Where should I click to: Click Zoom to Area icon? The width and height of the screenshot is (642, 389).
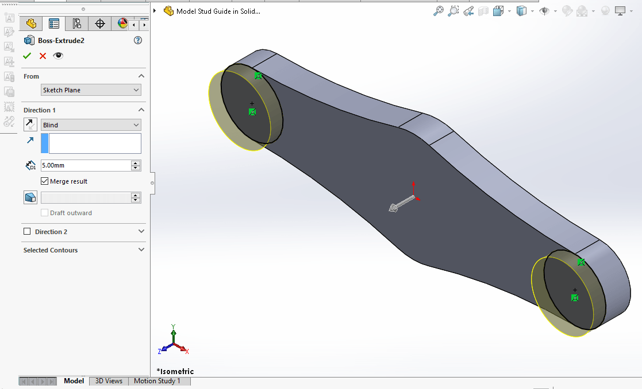[x=453, y=11]
